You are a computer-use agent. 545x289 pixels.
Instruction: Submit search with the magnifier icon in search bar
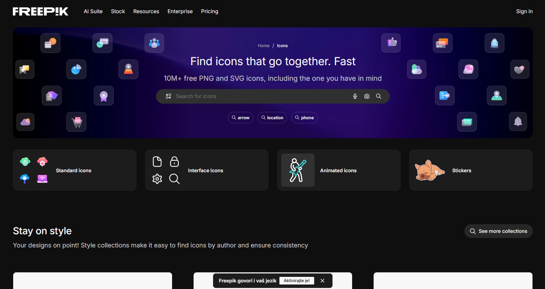[379, 96]
